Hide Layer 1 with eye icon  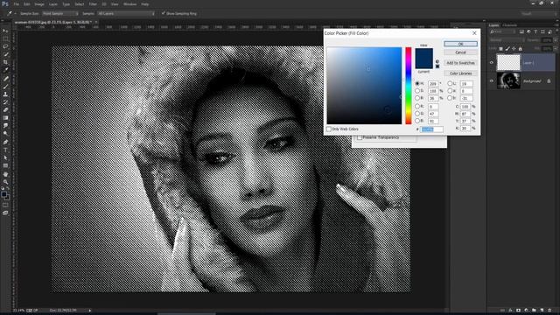coord(492,62)
